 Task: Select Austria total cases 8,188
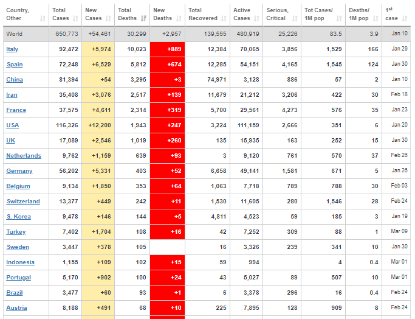[x=70, y=308]
